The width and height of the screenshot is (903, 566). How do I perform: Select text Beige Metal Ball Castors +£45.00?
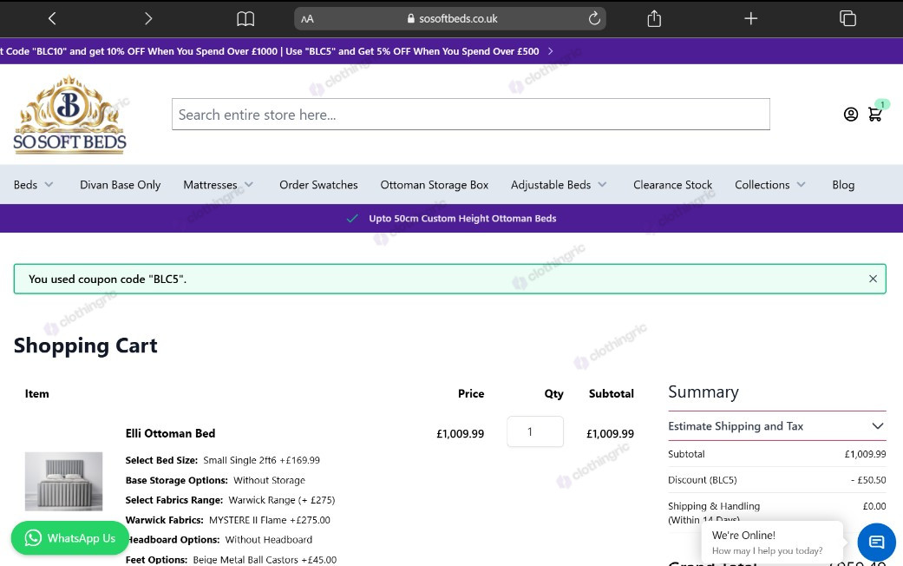click(265, 560)
